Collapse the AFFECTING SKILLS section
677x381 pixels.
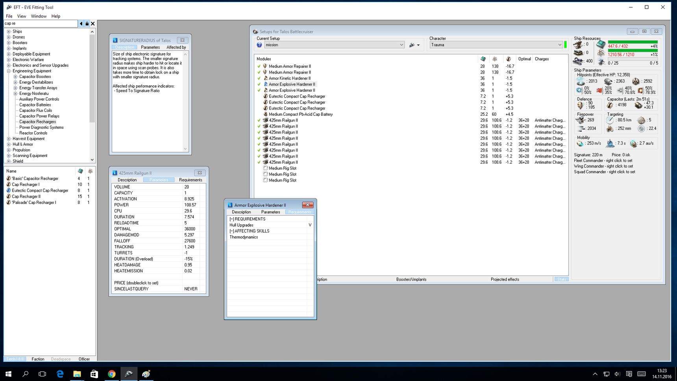tap(232, 231)
